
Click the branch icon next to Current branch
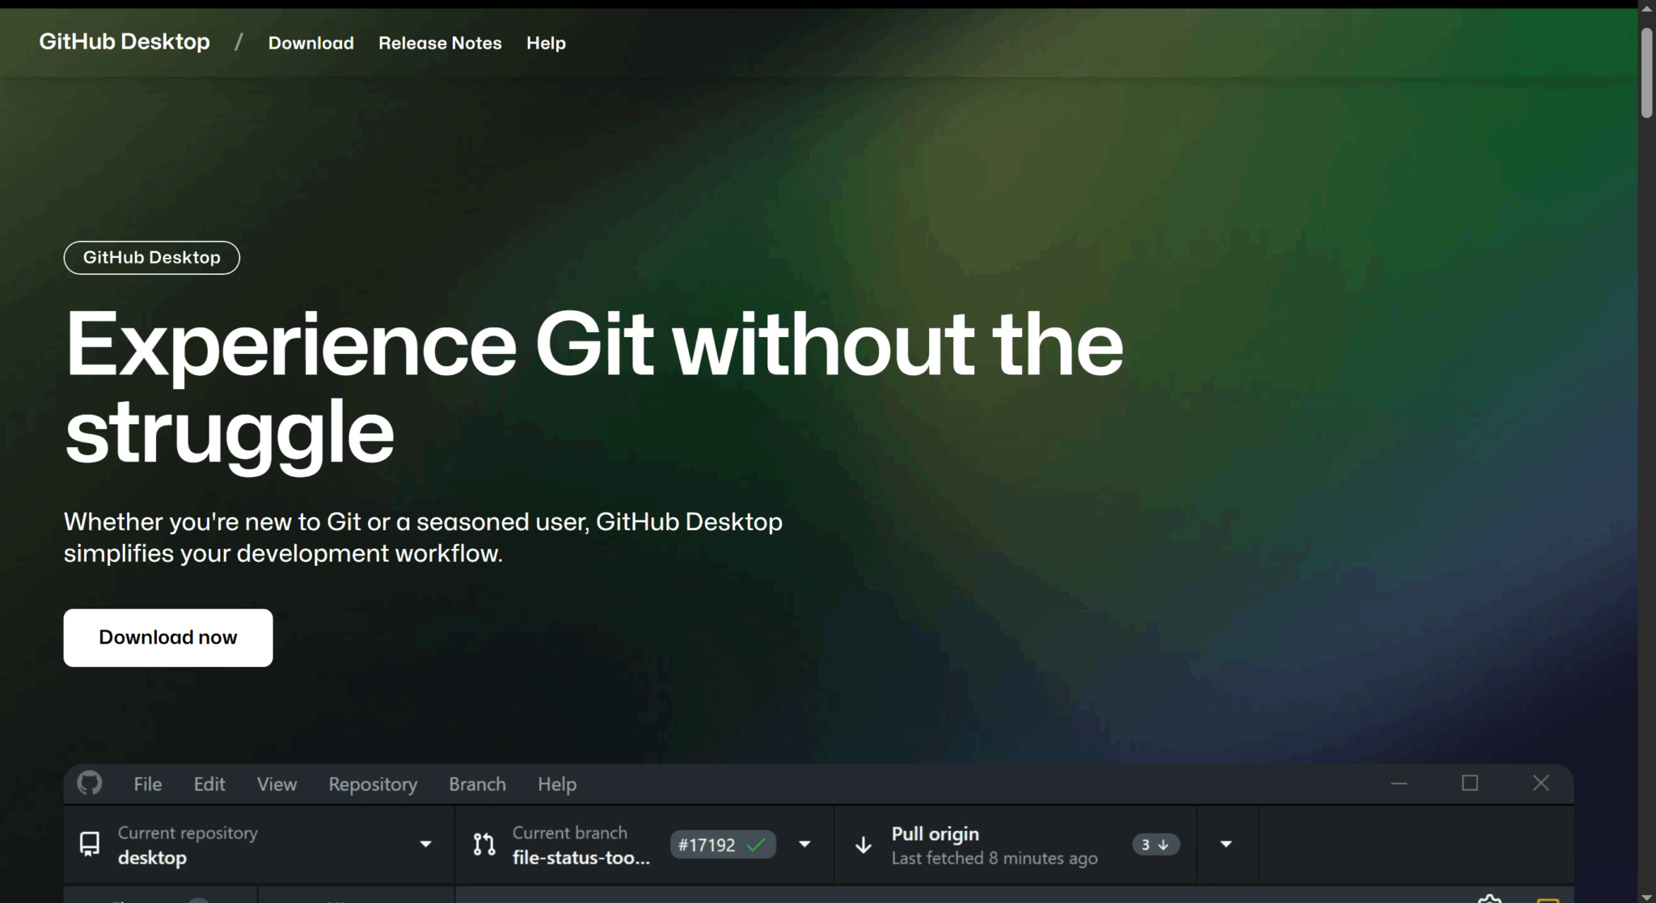tap(484, 844)
